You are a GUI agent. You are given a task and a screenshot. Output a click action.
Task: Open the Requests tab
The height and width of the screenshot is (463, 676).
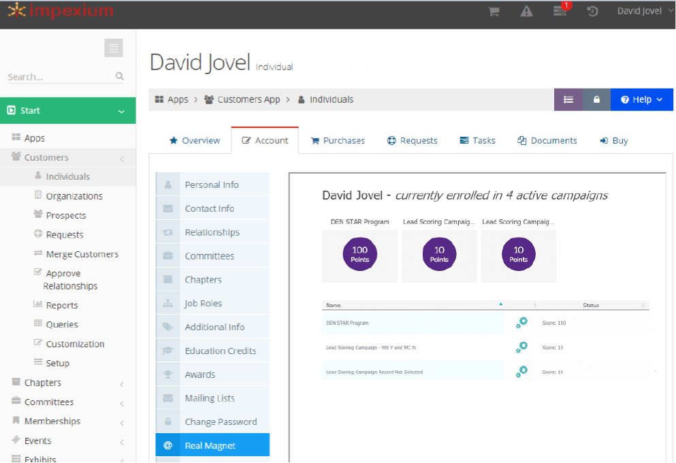(412, 140)
